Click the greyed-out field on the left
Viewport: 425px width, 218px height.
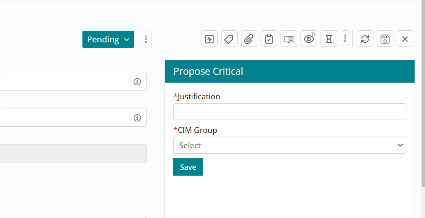(x=73, y=154)
